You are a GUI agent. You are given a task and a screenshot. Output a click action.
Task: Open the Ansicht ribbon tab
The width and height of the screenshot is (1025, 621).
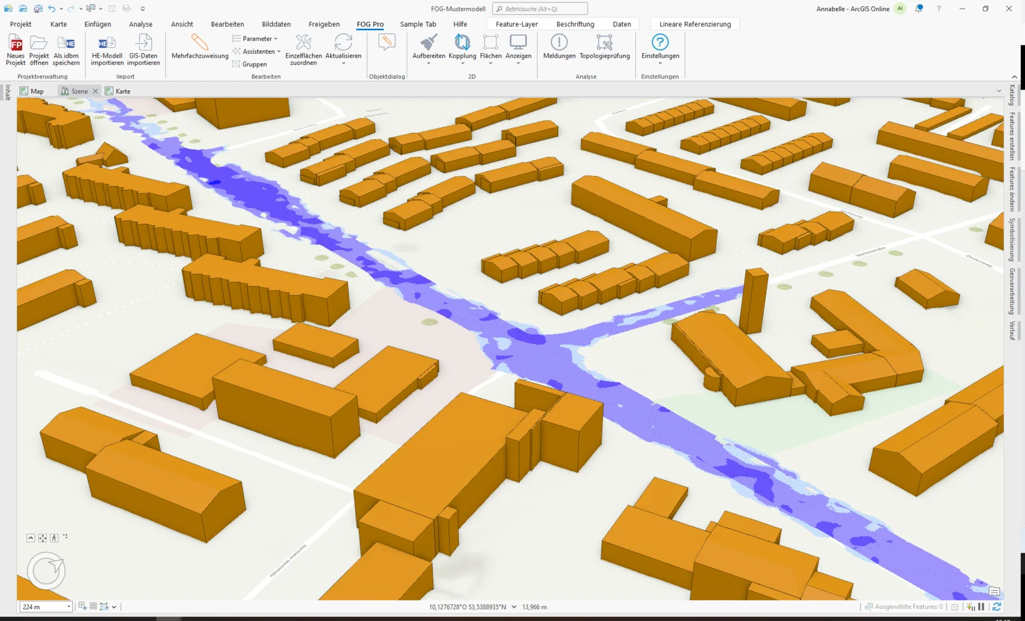tap(182, 24)
